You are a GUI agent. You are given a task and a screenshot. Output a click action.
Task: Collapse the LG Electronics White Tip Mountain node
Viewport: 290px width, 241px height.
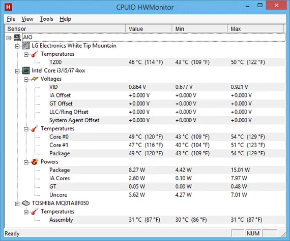(17, 46)
